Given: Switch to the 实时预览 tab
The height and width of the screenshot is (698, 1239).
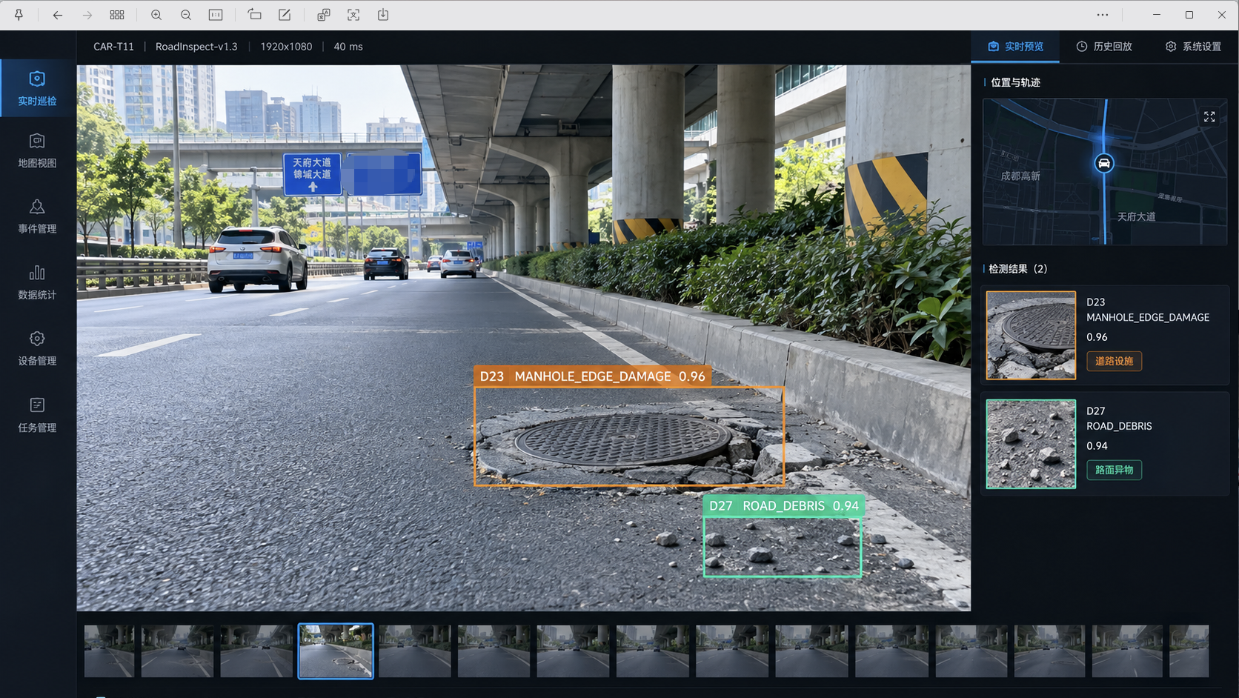Looking at the screenshot, I should pos(1015,47).
